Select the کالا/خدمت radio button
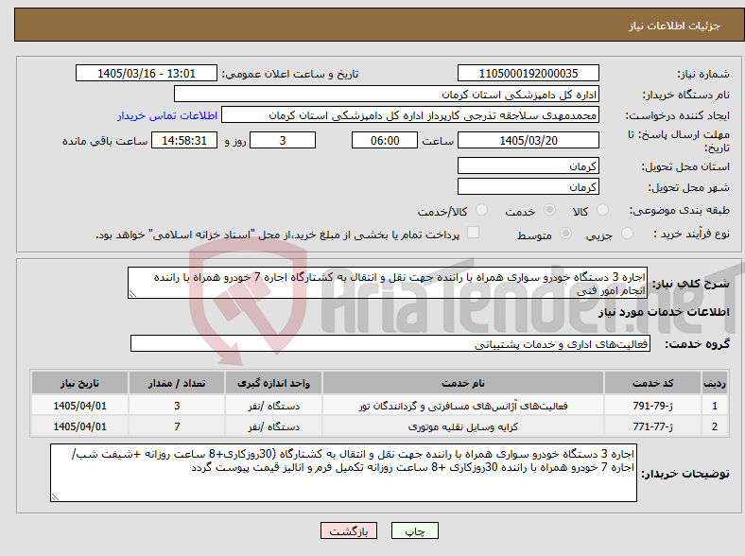This screenshot has width=745, height=556. click(481, 210)
